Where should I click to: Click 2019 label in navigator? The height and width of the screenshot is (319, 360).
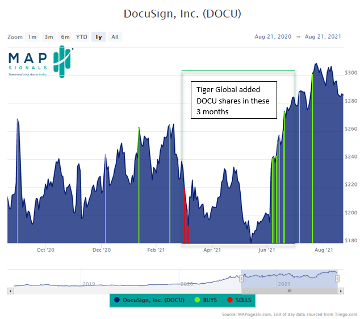[89, 284]
